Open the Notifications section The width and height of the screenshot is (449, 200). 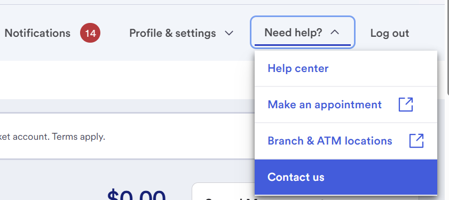point(37,33)
